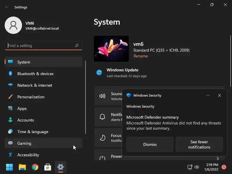This screenshot has height=174, width=232.
Task: Open the Windows Start menu
Action: point(10,167)
